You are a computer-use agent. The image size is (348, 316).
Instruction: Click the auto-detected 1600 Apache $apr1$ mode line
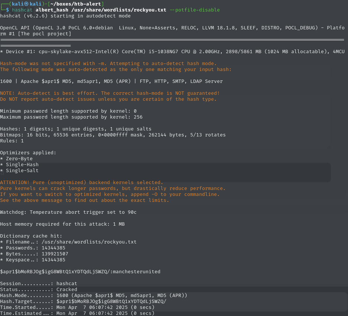[111, 81]
